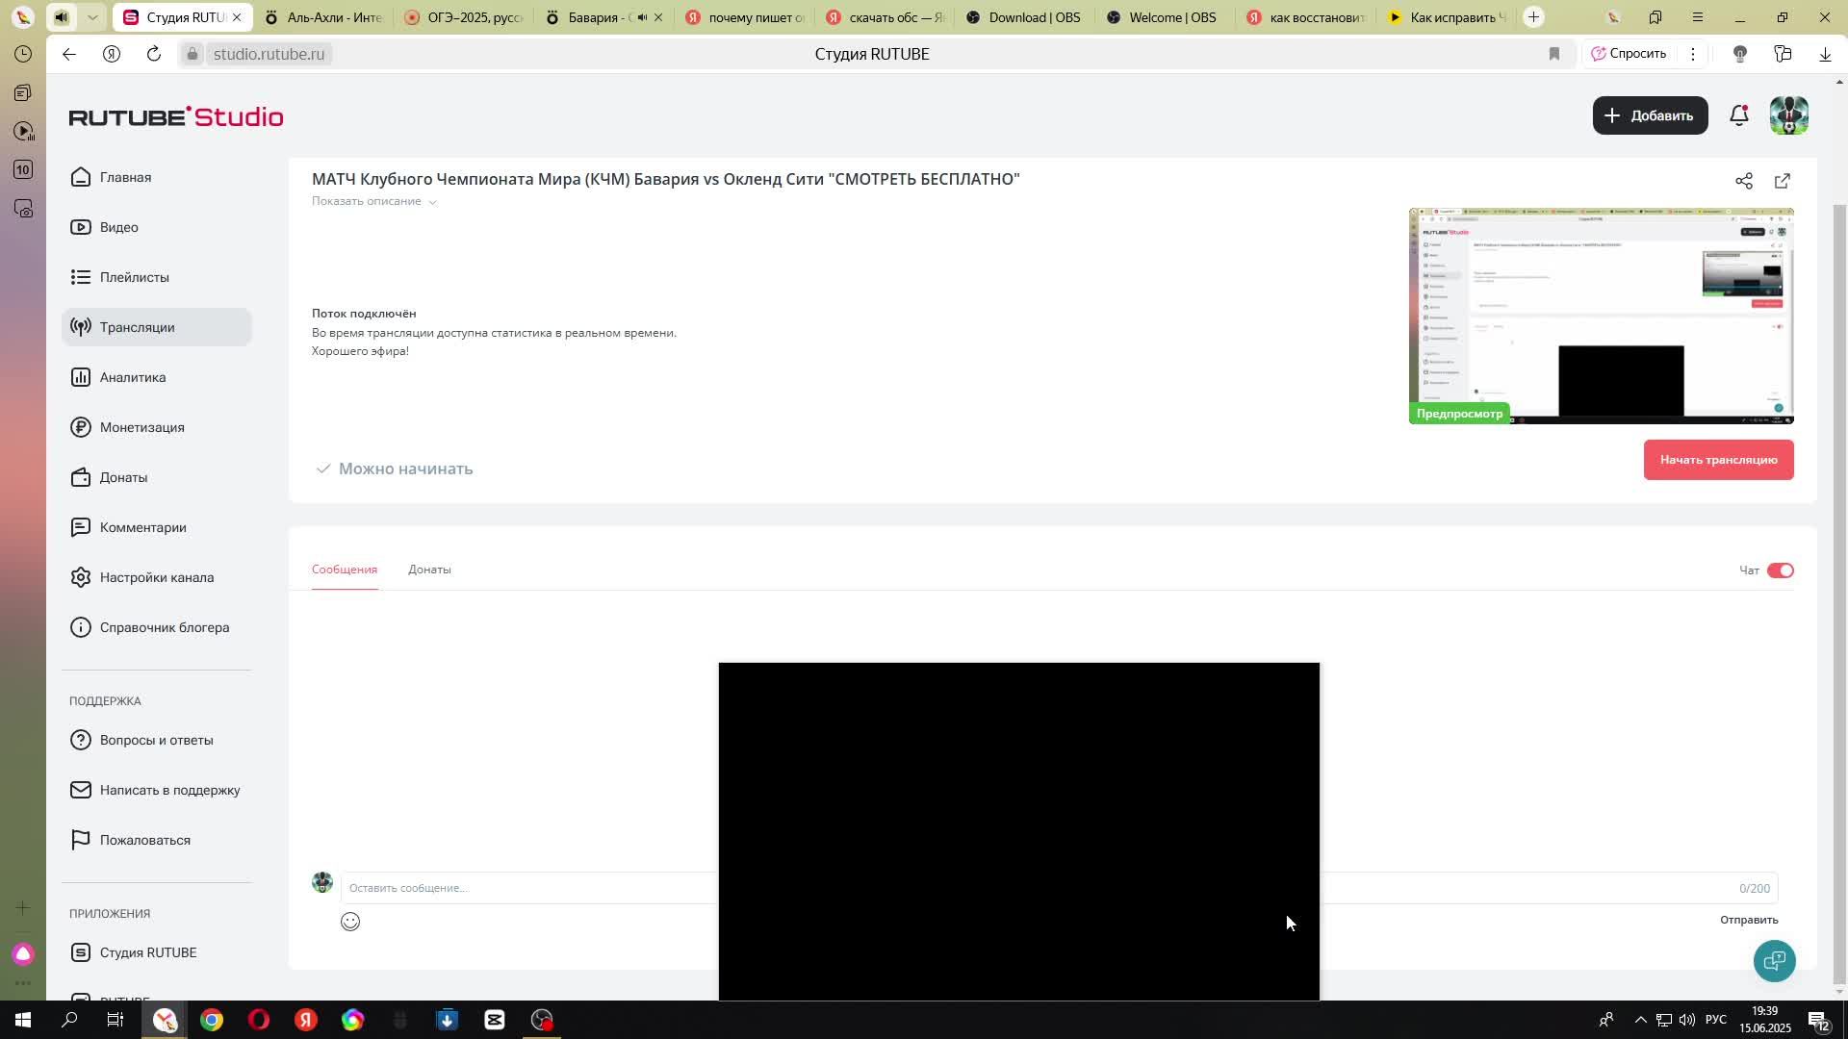1848x1039 pixels.
Task: Go to Analytics in the sidebar
Action: 133,377
